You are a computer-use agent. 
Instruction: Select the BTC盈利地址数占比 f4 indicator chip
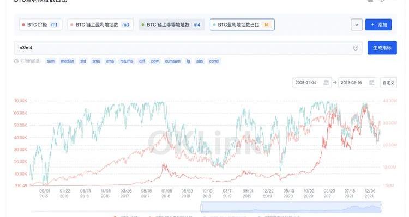click(242, 24)
